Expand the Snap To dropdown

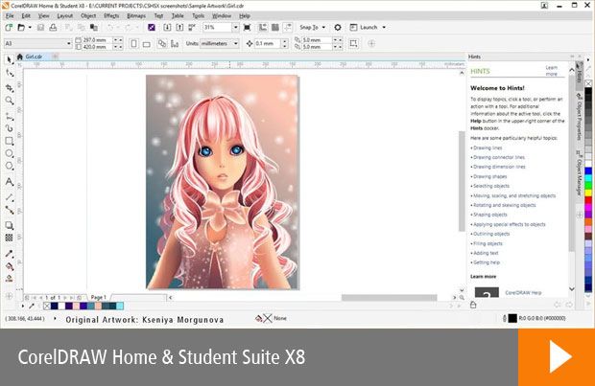[311, 28]
